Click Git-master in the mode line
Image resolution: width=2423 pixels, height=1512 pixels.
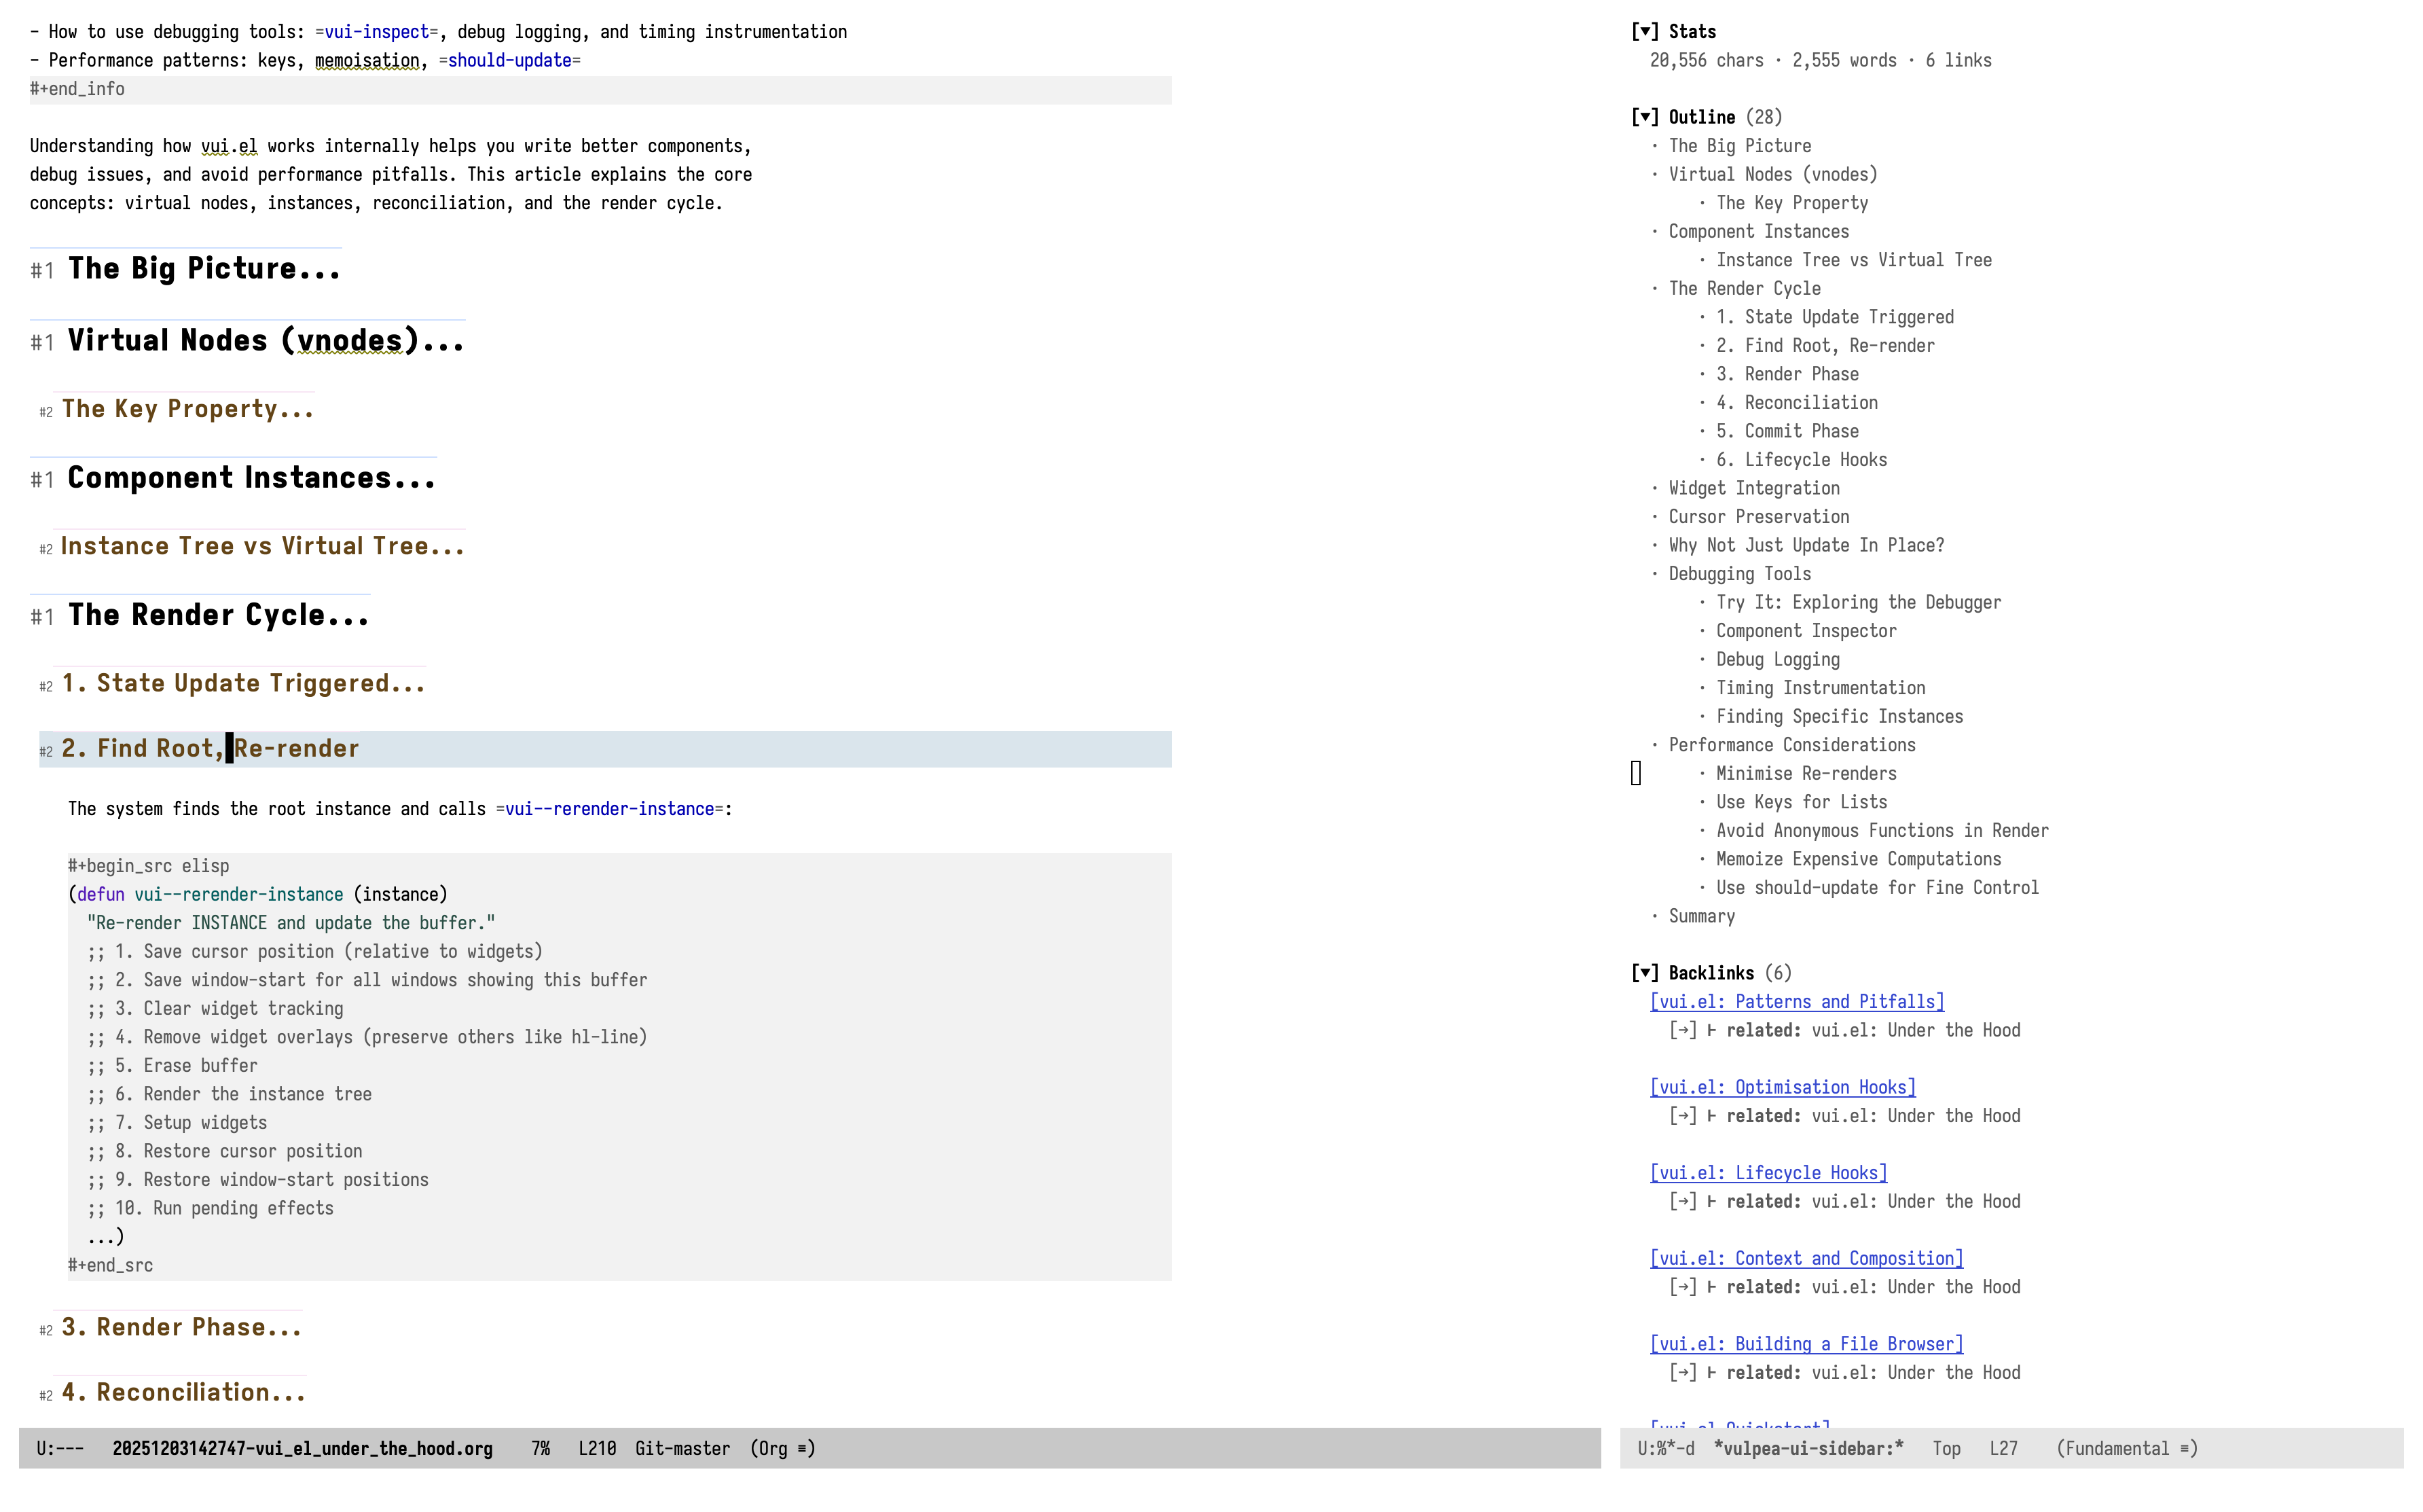click(x=682, y=1449)
